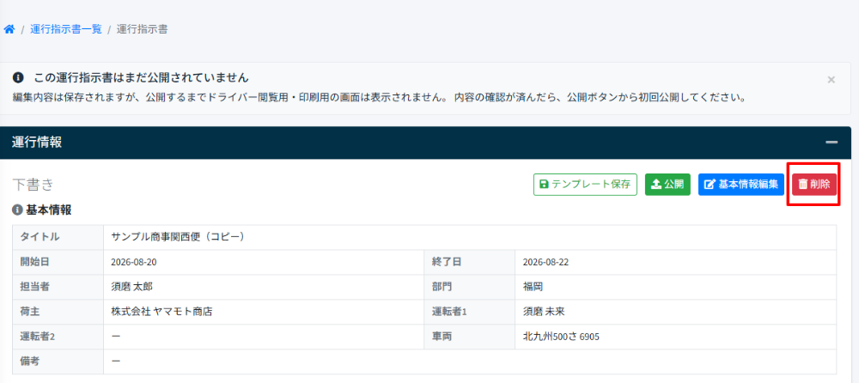The height and width of the screenshot is (383, 859).
Task: Click the この運行指示書はまだ公開されていません heading
Action: click(142, 77)
